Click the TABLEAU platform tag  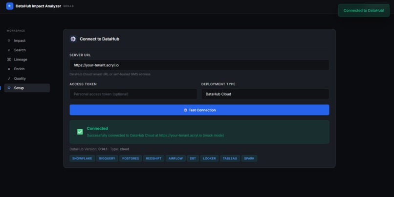point(230,158)
